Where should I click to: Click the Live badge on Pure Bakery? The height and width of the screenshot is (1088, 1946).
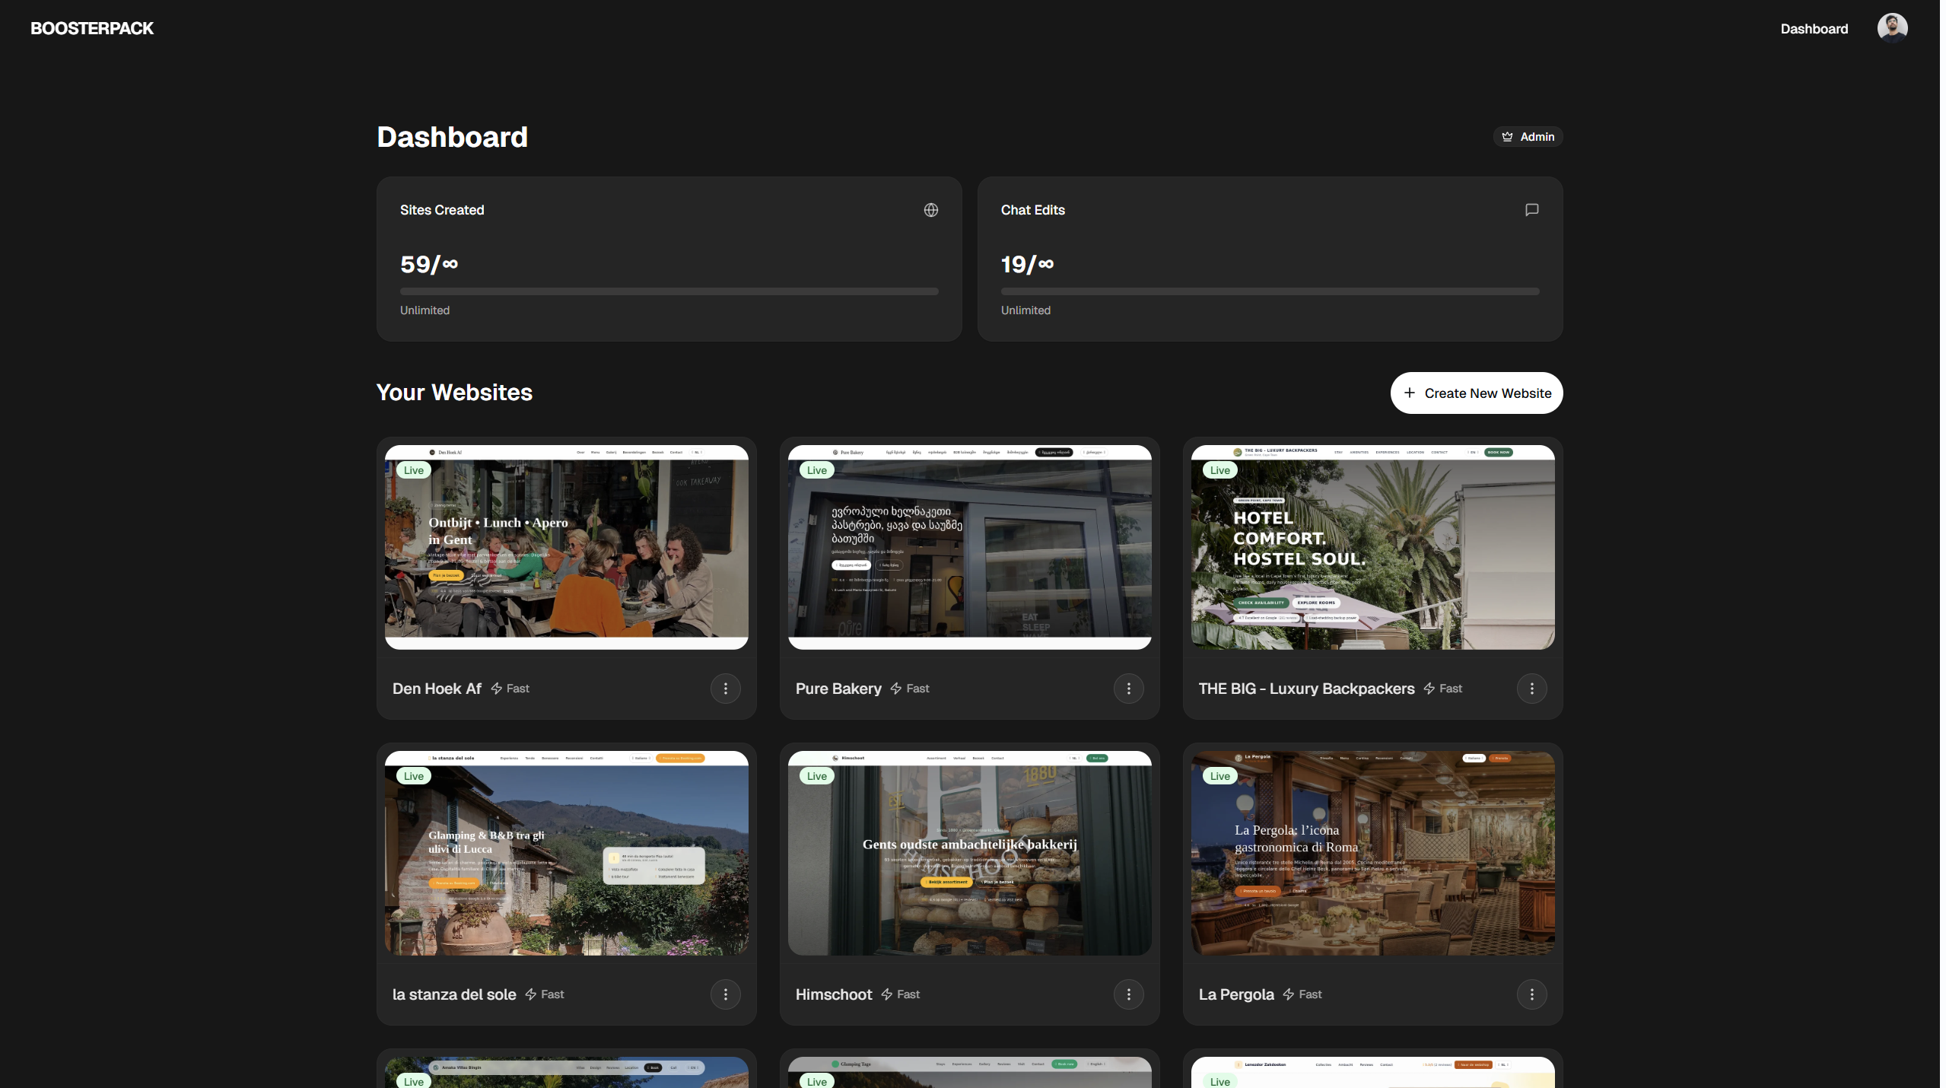[817, 470]
